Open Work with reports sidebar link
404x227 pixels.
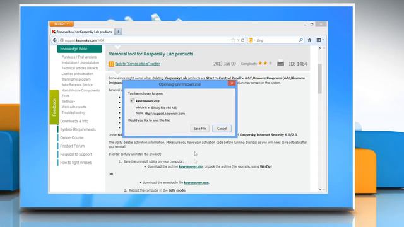pyautogui.click(x=74, y=107)
